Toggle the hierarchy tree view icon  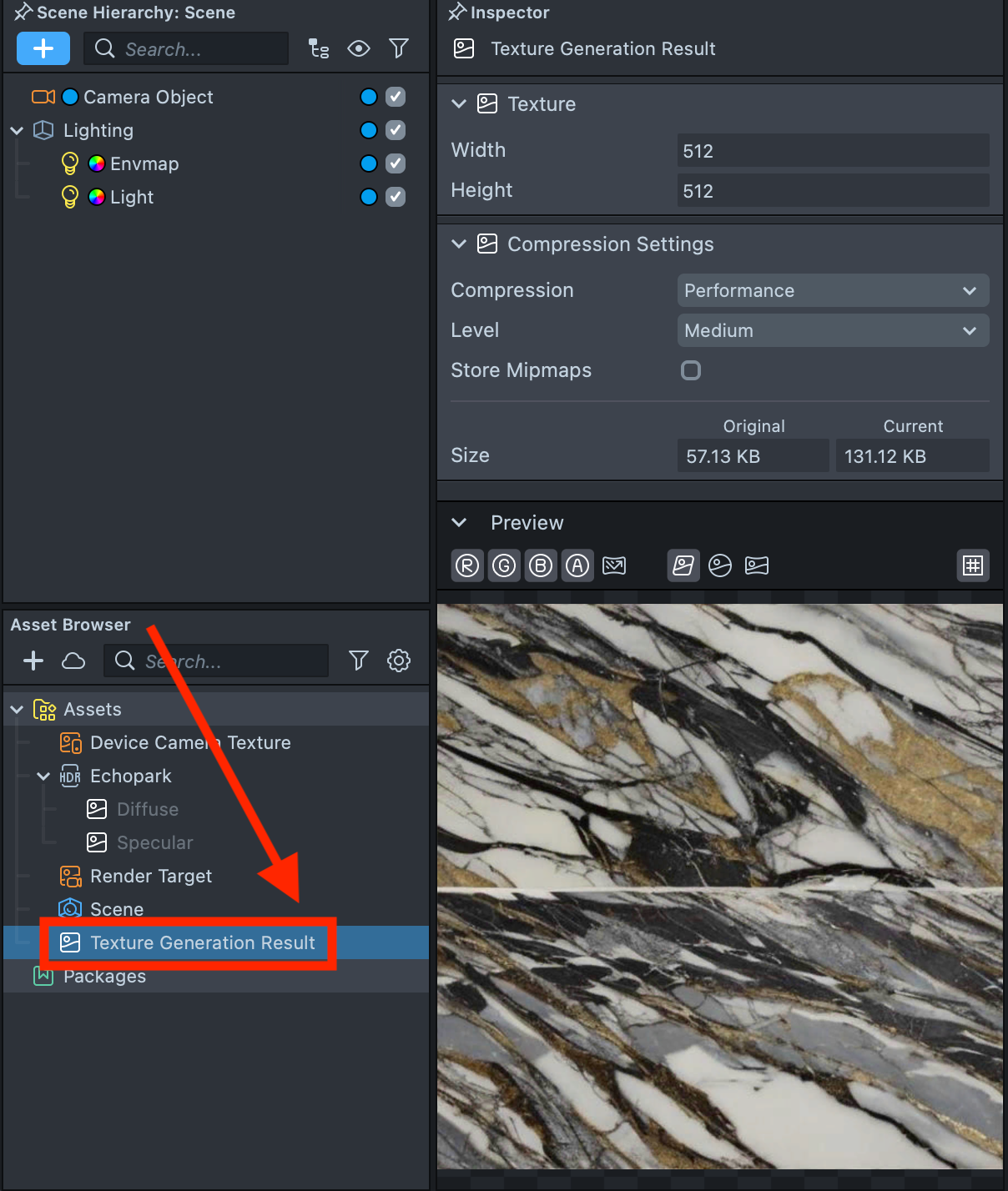[x=319, y=48]
